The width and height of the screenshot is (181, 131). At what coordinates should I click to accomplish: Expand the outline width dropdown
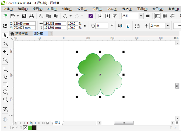[168, 26]
